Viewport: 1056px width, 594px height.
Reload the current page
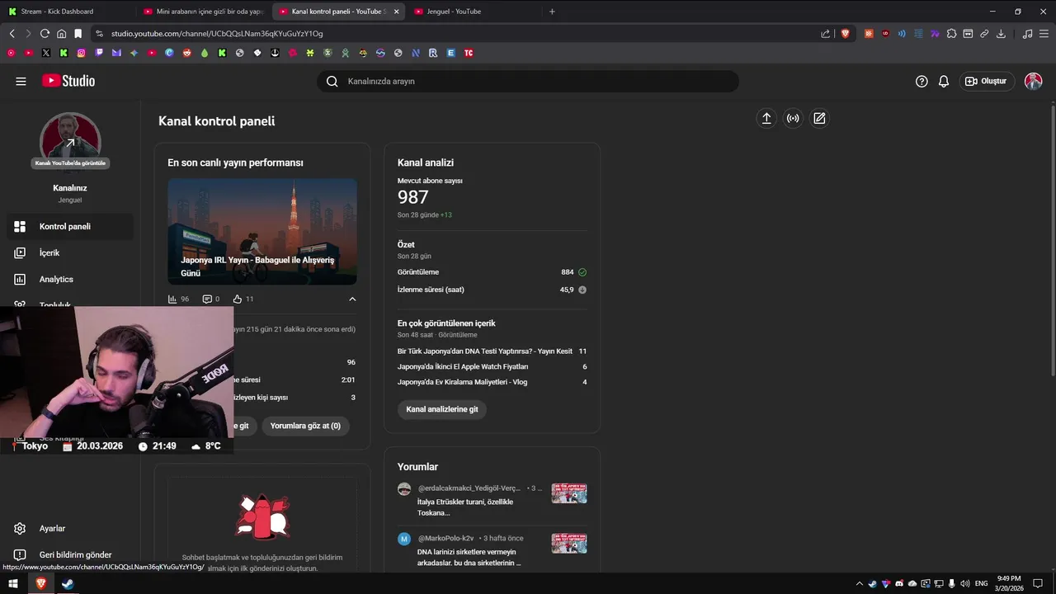coord(45,34)
